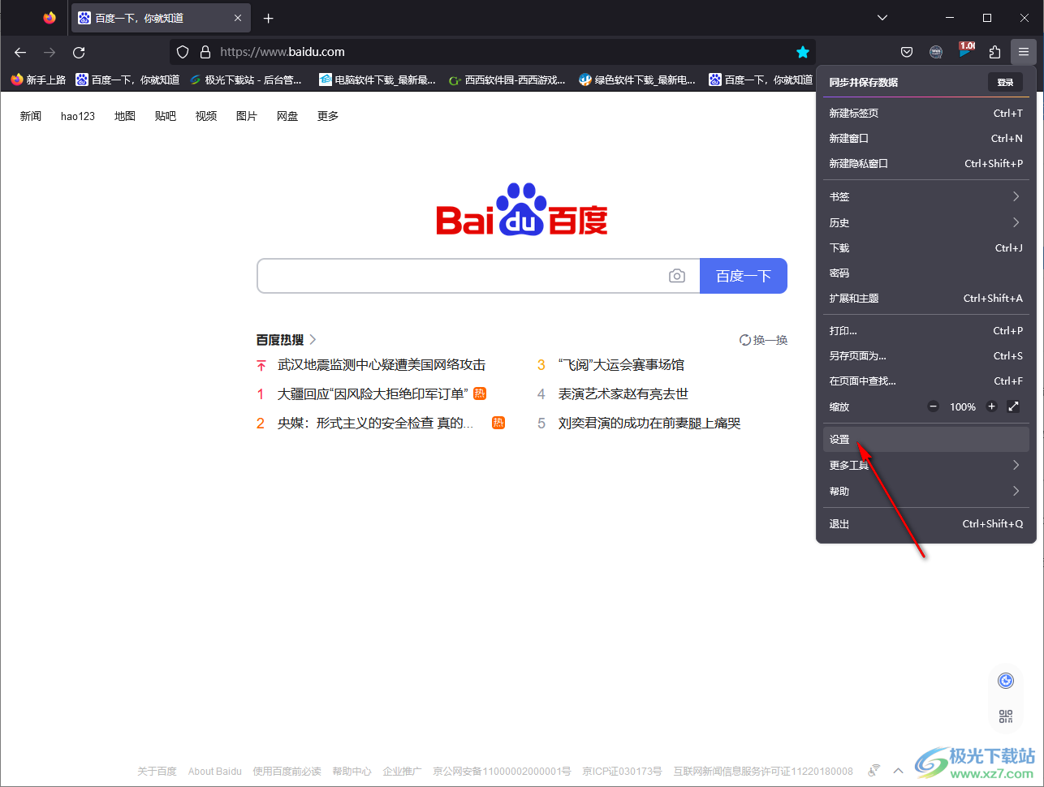Screen dimensions: 1044x787
Task: Expand the 历史 submenu
Action: [x=925, y=223]
